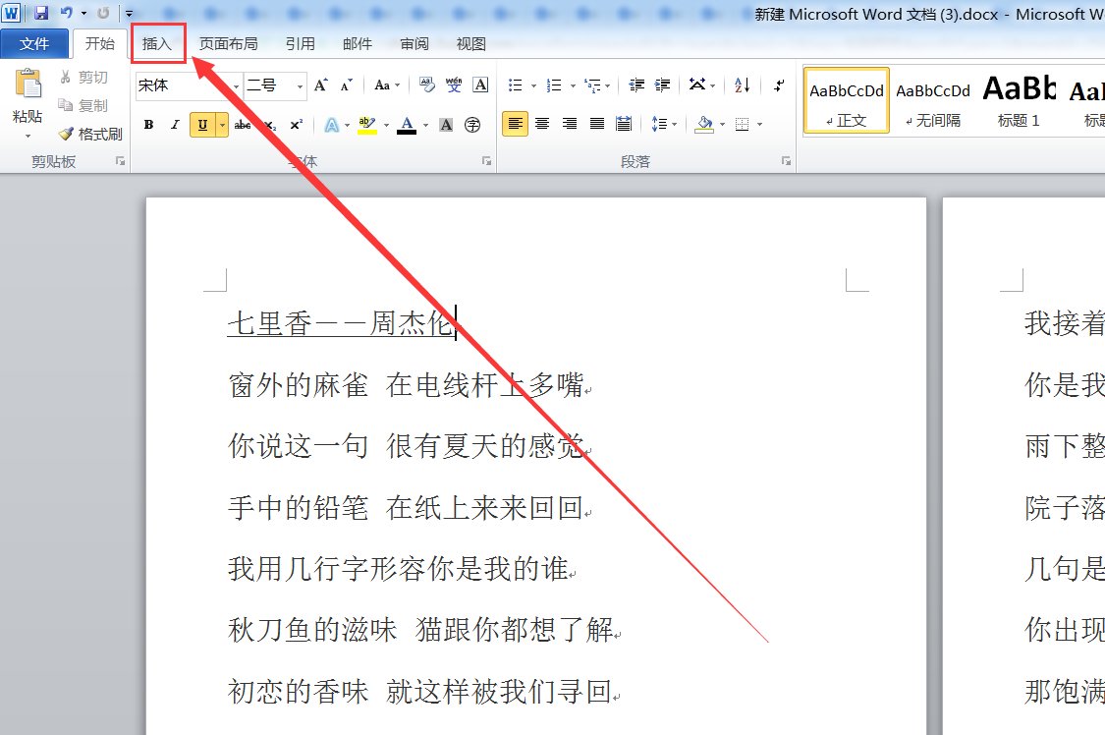Viewport: 1105px width, 735px height.
Task: Click the strikethrough icon
Action: coord(244,124)
